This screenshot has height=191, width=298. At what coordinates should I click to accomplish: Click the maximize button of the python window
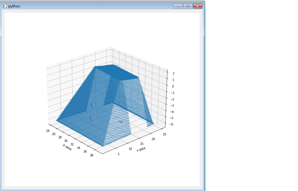(187, 6)
